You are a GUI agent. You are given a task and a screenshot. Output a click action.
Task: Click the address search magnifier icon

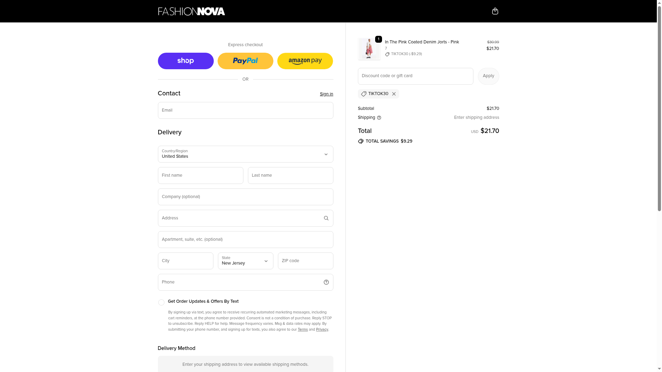pos(326,218)
